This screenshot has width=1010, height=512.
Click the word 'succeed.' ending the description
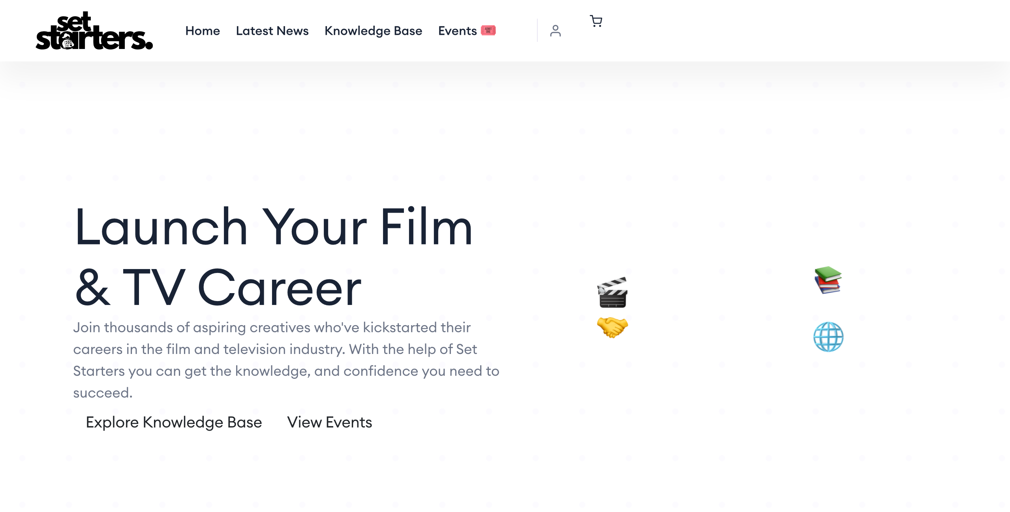[x=103, y=393]
